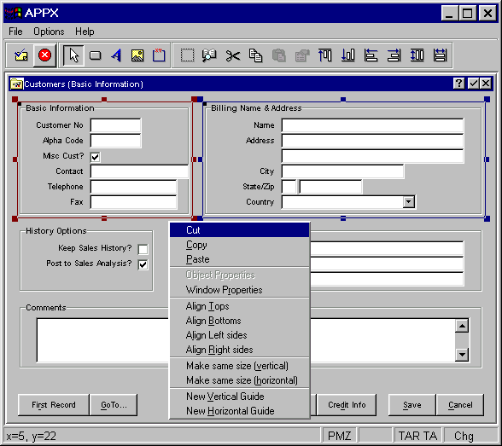This screenshot has height=446, width=502.
Task: Open the File menu
Action: (x=15, y=32)
